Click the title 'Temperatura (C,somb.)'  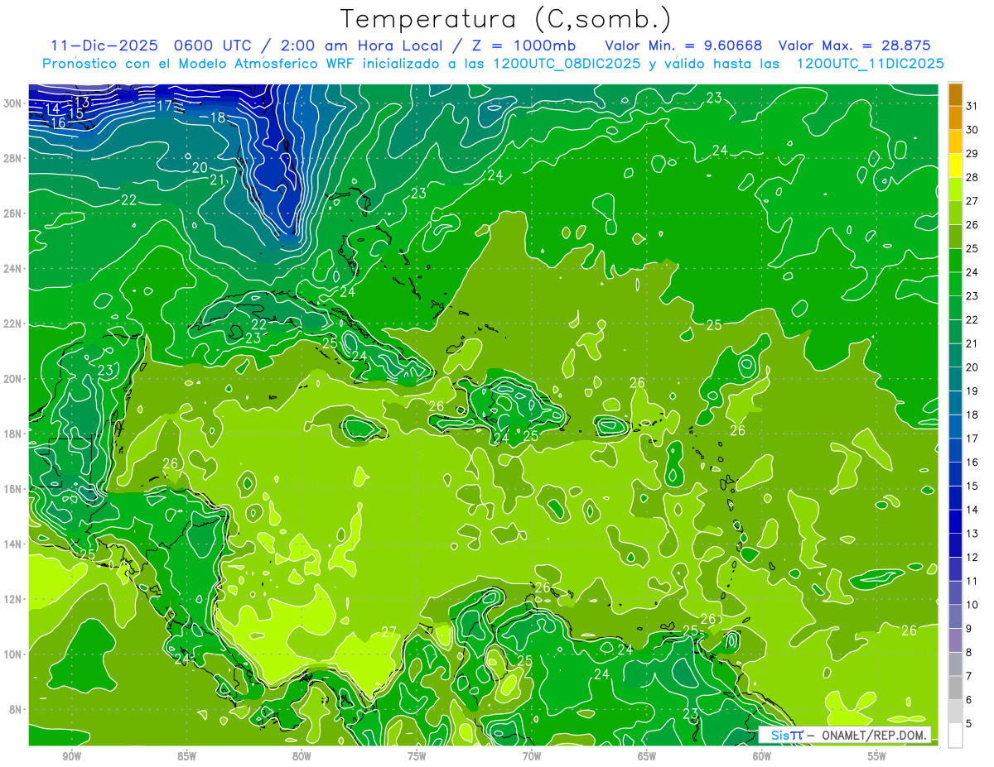pyautogui.click(x=506, y=19)
